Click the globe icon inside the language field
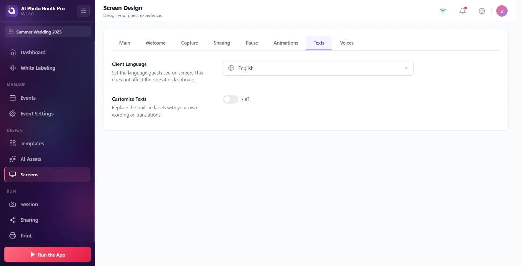This screenshot has height=266, width=522. [x=231, y=68]
